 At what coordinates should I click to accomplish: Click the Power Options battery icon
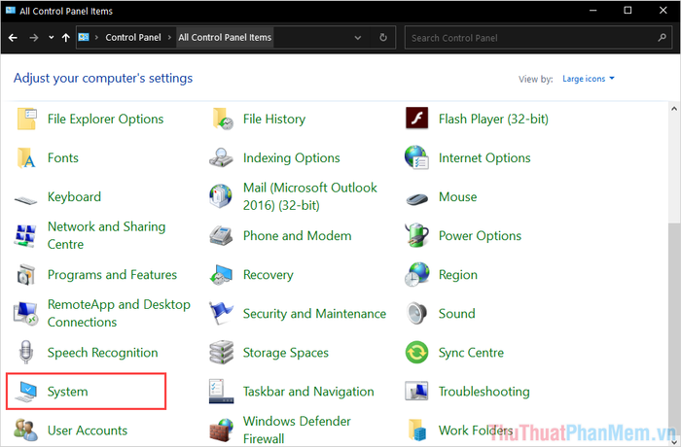417,235
